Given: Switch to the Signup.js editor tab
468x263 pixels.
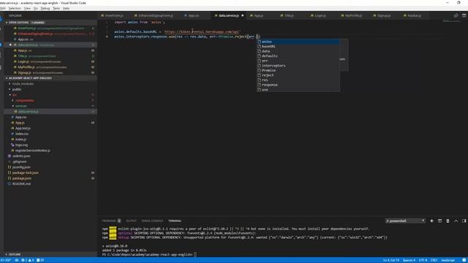Looking at the screenshot, I should (383, 15).
